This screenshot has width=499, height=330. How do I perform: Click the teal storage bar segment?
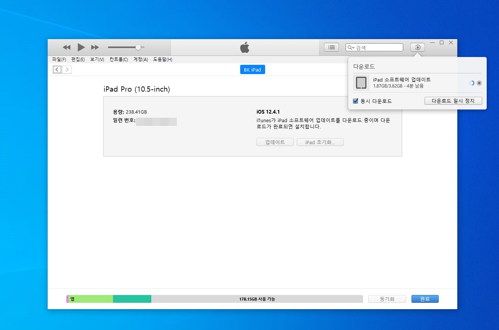pyautogui.click(x=132, y=299)
